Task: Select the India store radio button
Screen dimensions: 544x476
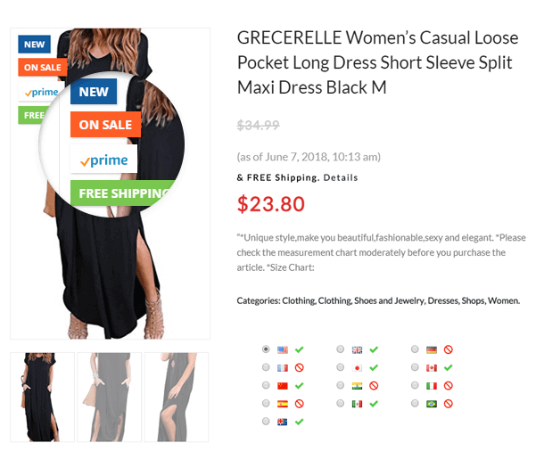Action: point(341,385)
